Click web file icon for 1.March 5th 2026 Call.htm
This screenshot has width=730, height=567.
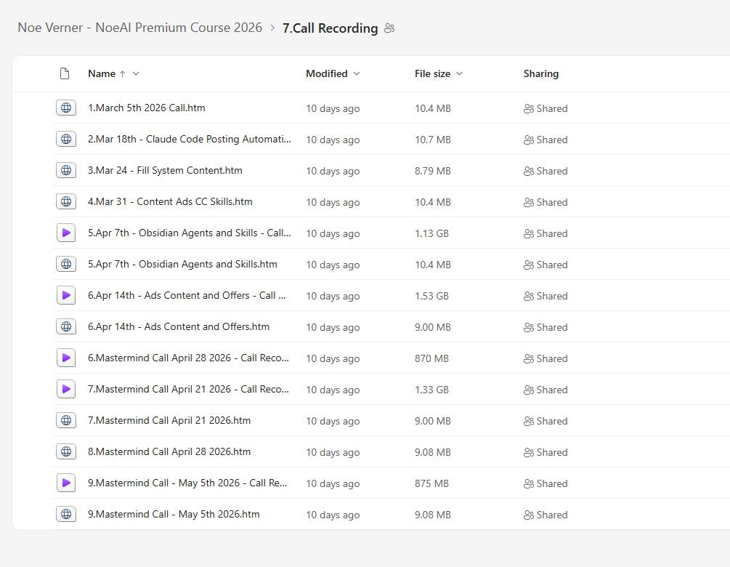pos(66,108)
